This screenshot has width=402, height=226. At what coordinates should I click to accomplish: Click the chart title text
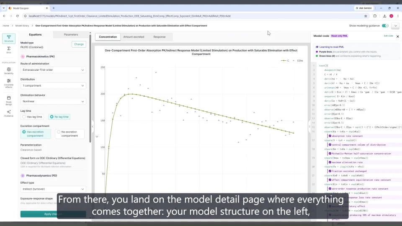(201, 52)
